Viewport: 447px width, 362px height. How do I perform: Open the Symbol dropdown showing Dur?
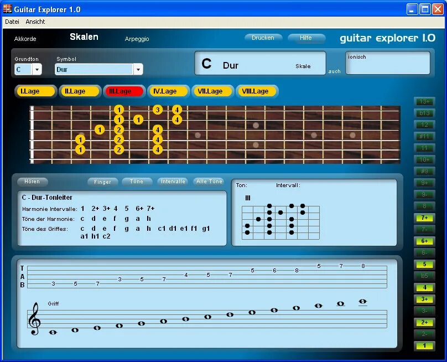click(x=98, y=69)
